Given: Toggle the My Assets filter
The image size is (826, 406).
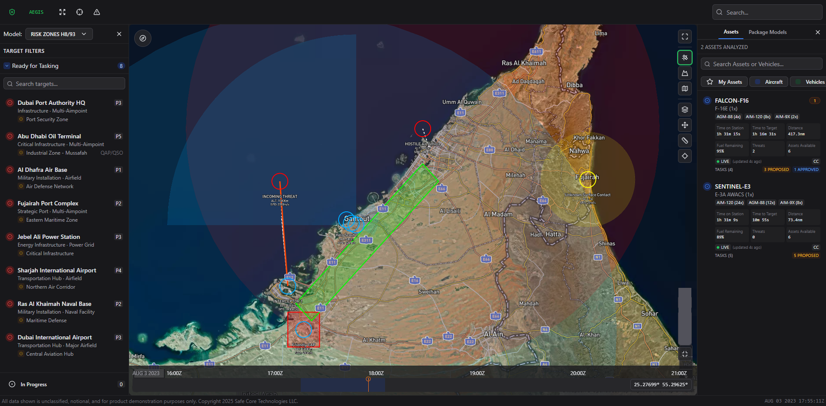Looking at the screenshot, I should pyautogui.click(x=724, y=82).
